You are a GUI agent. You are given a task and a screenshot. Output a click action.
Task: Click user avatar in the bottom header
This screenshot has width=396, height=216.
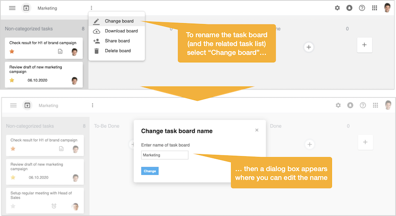388,105
